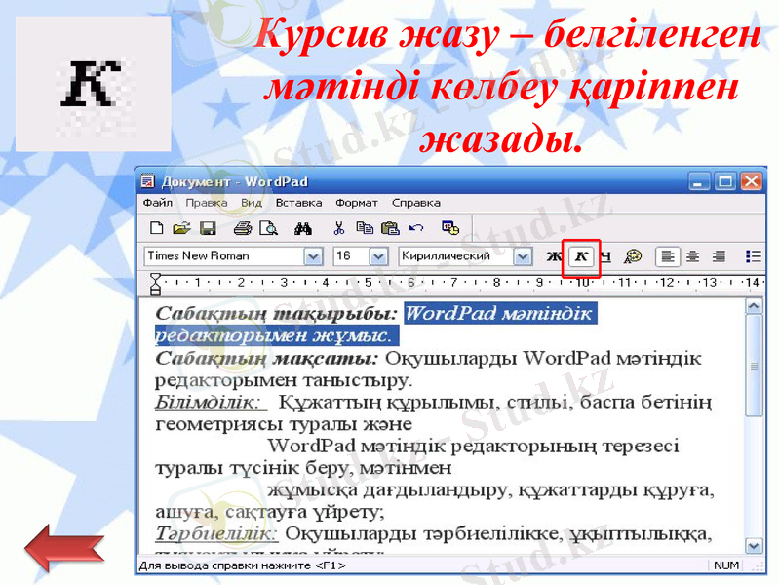The image size is (779, 585).
Task: Click the highlighted text "WordPad мәтіндік"
Action: point(500,313)
